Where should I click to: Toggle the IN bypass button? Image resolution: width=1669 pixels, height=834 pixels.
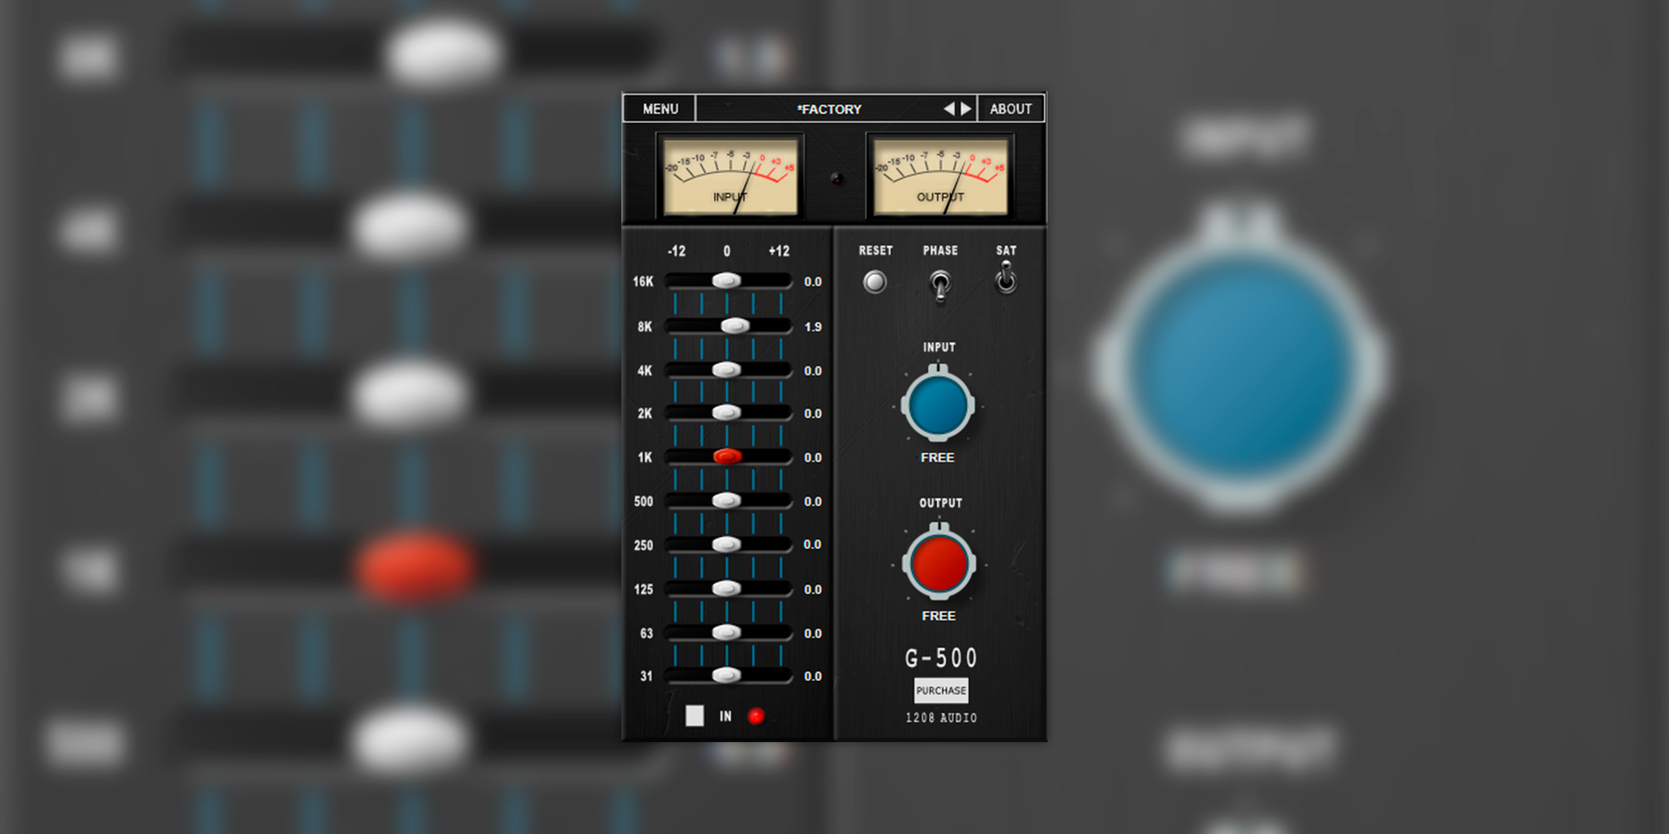click(x=696, y=716)
